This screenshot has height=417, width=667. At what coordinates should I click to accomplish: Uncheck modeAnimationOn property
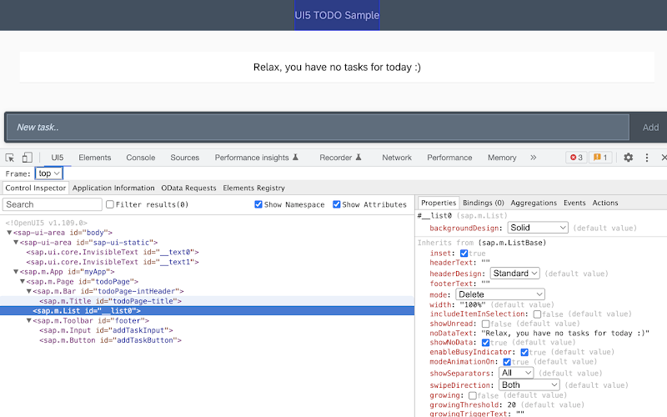pos(507,362)
